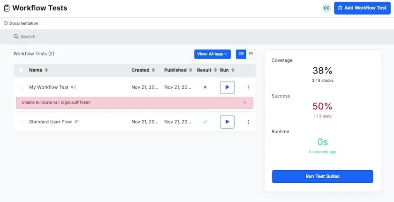Open three-dot menu for My Workflow Test
This screenshot has width=394, height=202.
[248, 87]
